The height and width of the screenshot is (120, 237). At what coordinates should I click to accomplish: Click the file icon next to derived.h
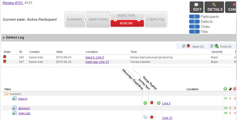coord(15,108)
